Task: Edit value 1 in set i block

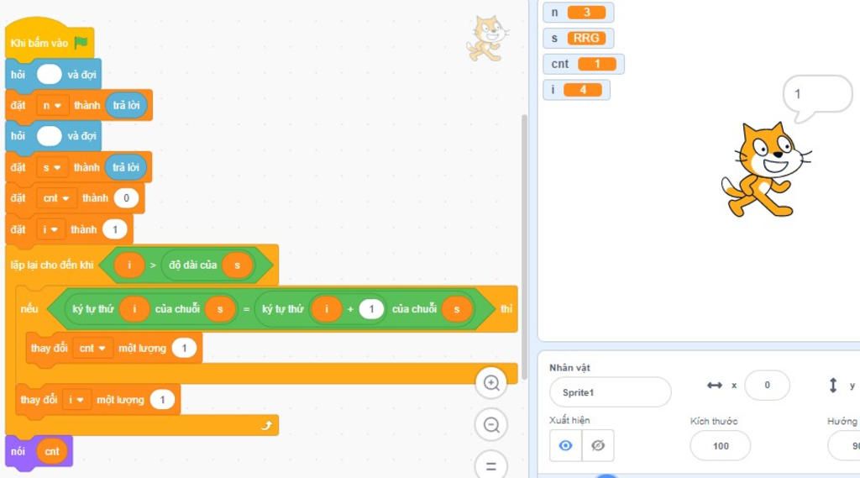Action: [114, 229]
